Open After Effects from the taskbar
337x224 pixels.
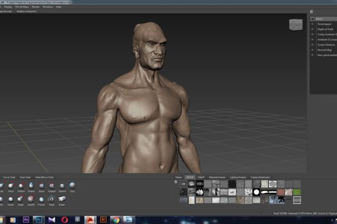pos(26,220)
